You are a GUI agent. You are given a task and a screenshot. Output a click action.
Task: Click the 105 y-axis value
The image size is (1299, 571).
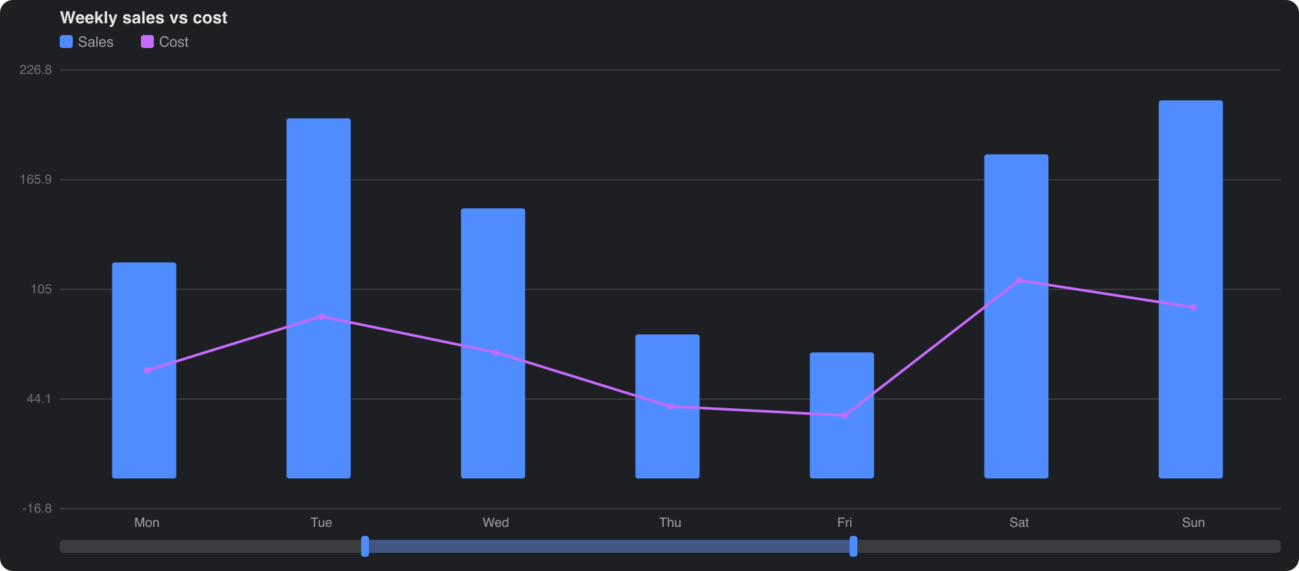[x=42, y=289]
